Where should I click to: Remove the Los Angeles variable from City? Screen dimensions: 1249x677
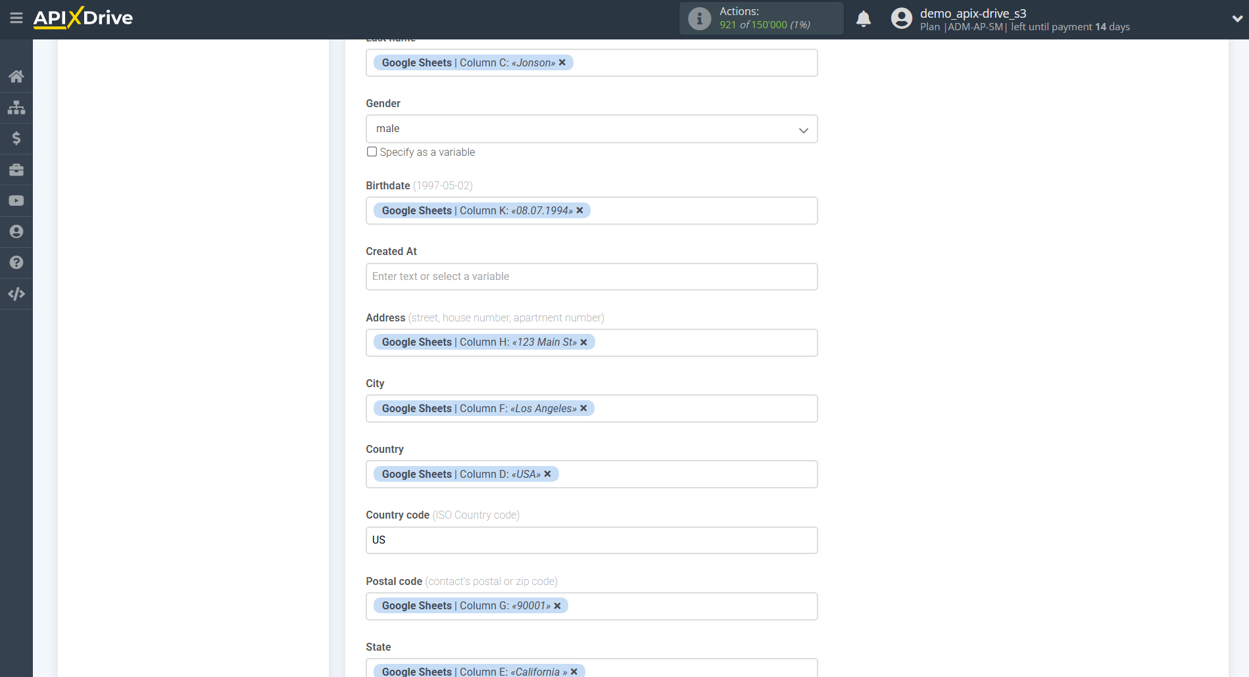click(x=583, y=408)
